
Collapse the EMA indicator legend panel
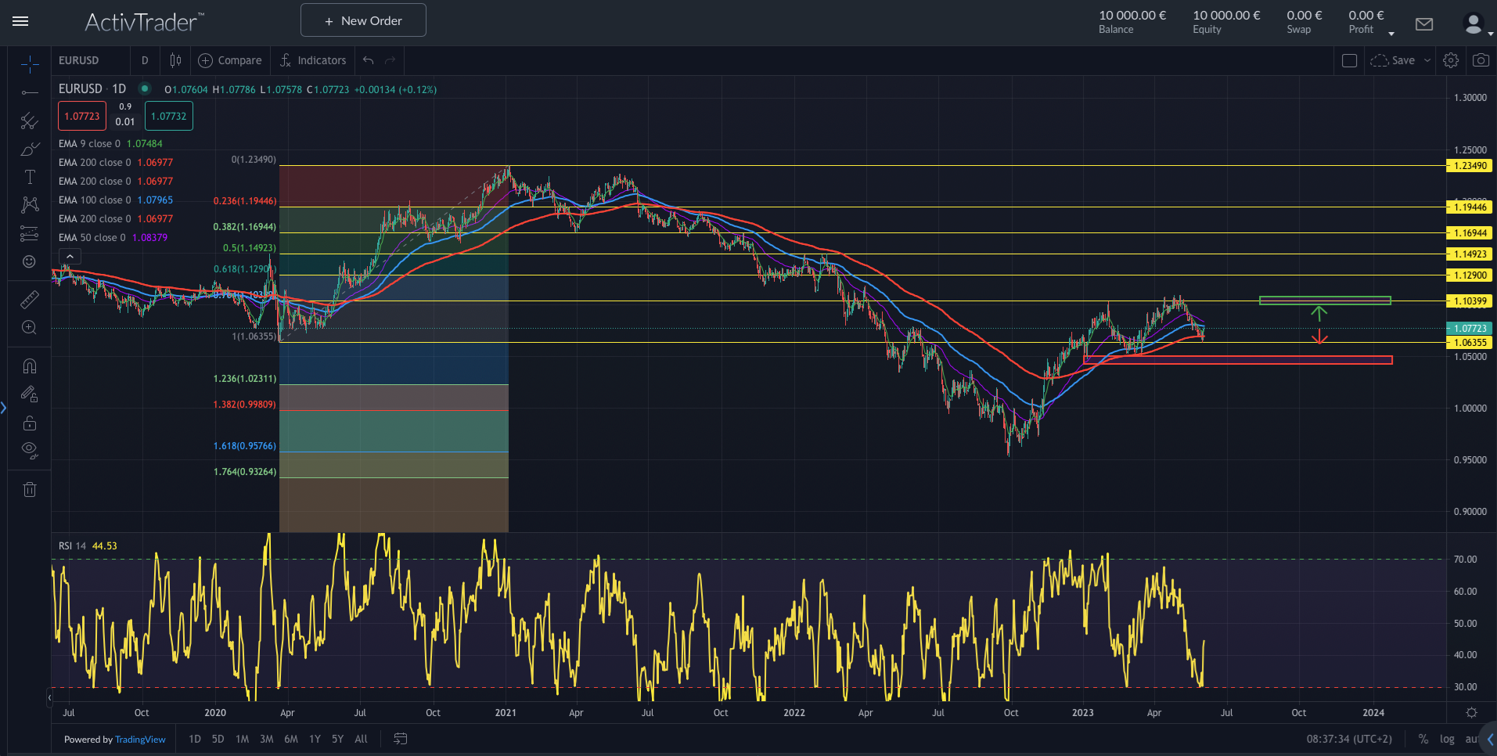(70, 256)
